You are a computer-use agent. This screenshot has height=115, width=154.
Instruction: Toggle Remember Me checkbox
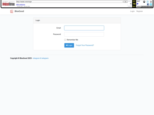pos(65,40)
